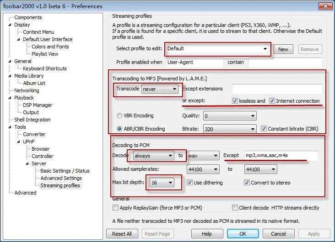Screen dimensions: 335x242
Task: Open Colors and Fonts page
Action: coord(50,47)
